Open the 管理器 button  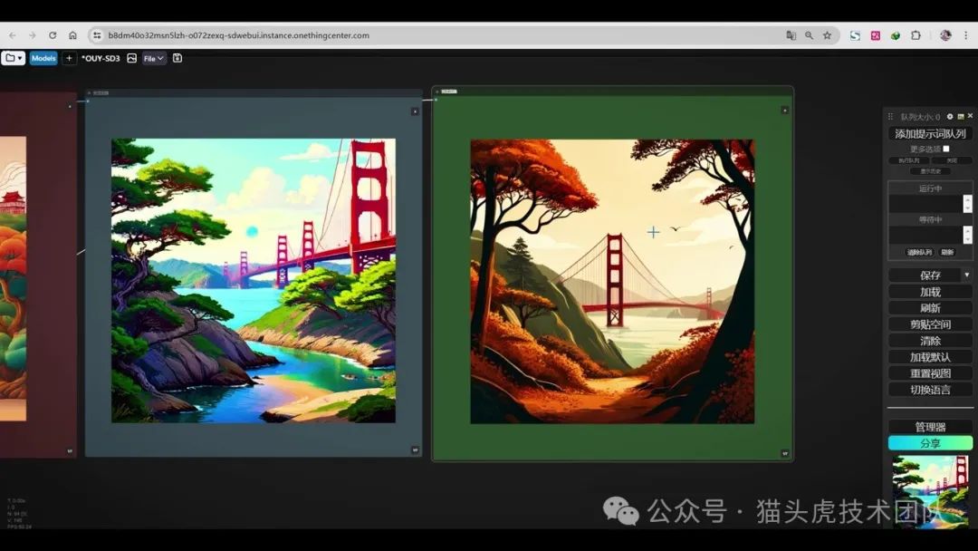930,427
